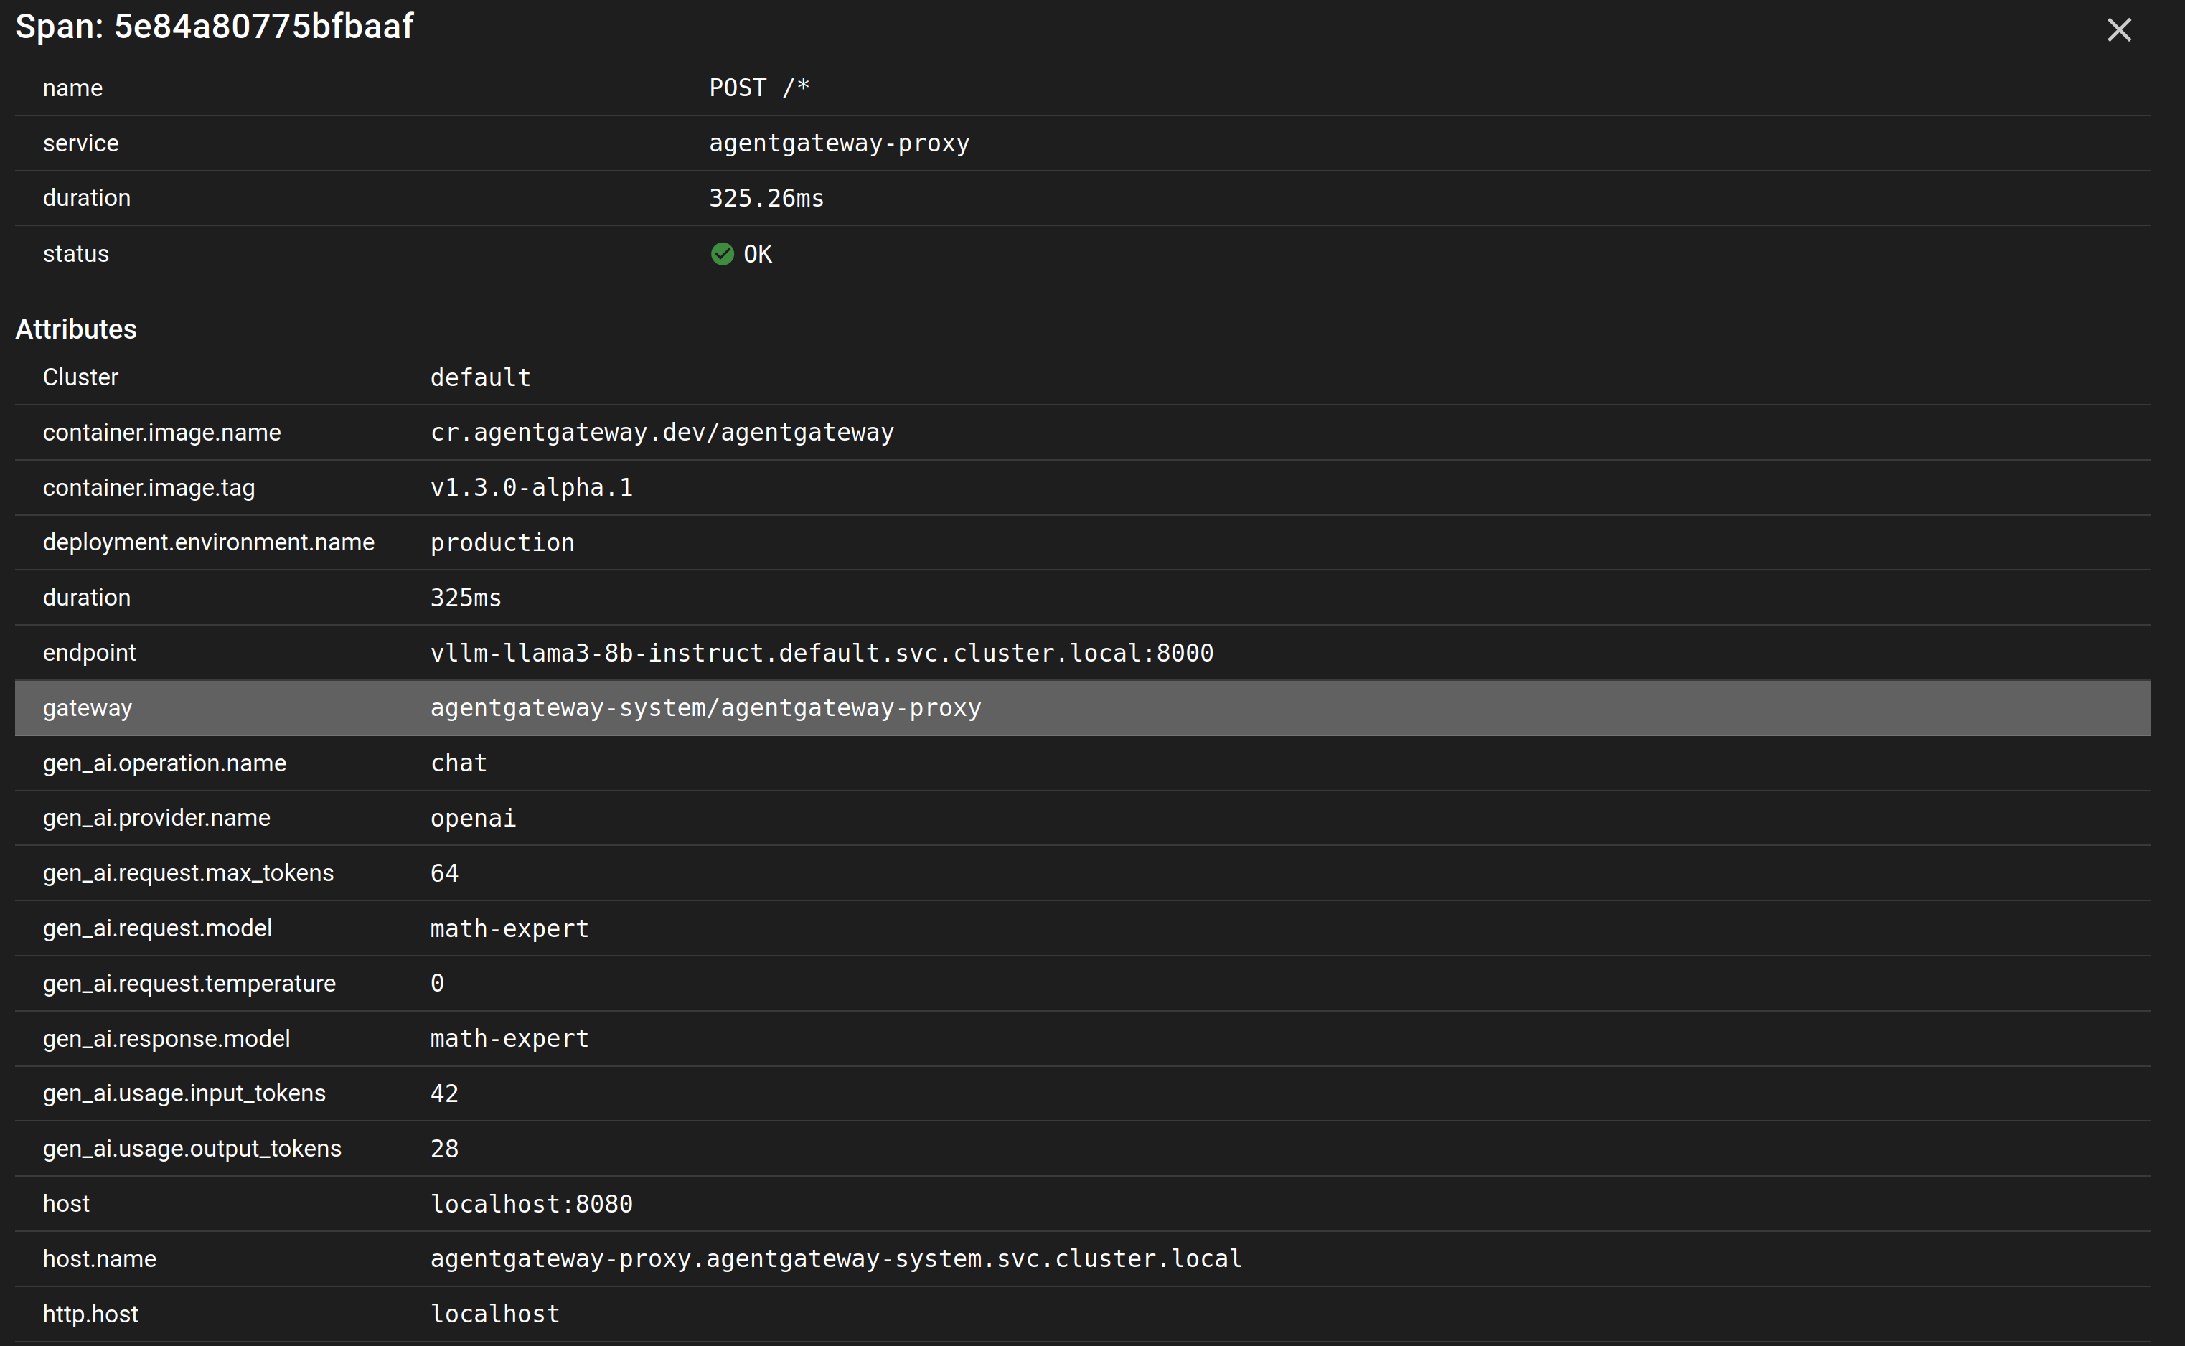The width and height of the screenshot is (2185, 1346).
Task: Click the highlighted gateway attribute row
Action: pos(1082,709)
